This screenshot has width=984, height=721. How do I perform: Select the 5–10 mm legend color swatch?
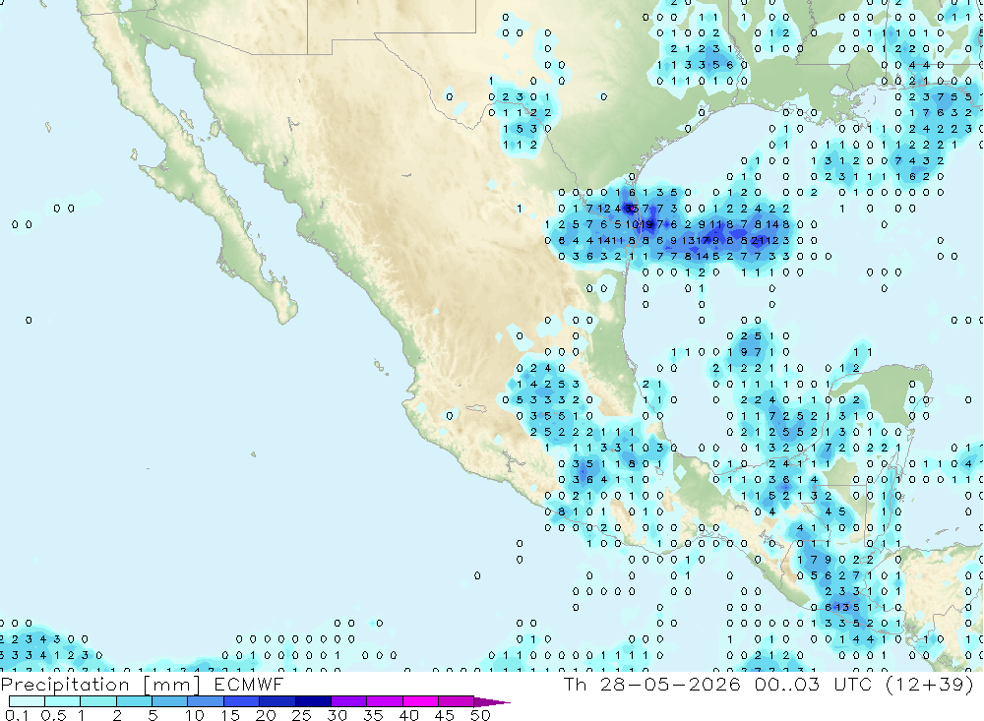(x=170, y=701)
